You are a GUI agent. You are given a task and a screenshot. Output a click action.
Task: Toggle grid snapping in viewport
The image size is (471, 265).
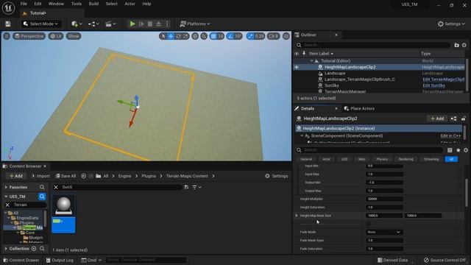(213, 36)
